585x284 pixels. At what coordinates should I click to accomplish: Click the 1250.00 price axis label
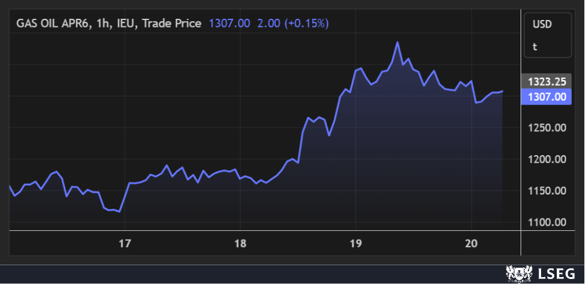pos(547,128)
